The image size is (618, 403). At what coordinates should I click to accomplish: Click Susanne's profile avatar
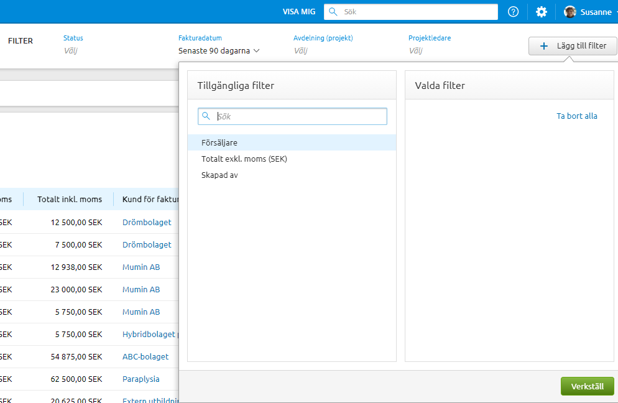pos(570,12)
